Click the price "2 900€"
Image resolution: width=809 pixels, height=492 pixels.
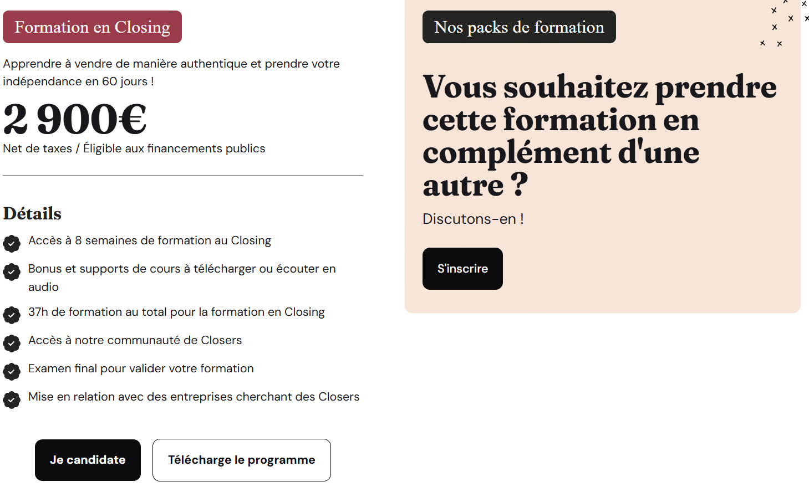click(74, 117)
